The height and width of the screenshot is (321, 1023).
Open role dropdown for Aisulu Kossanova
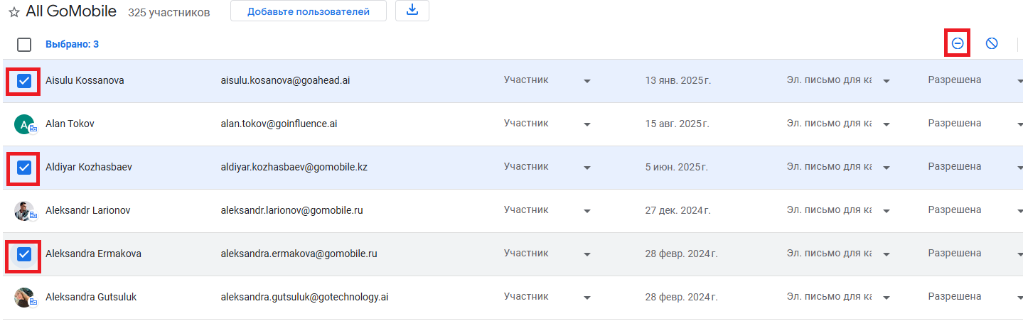click(x=587, y=81)
